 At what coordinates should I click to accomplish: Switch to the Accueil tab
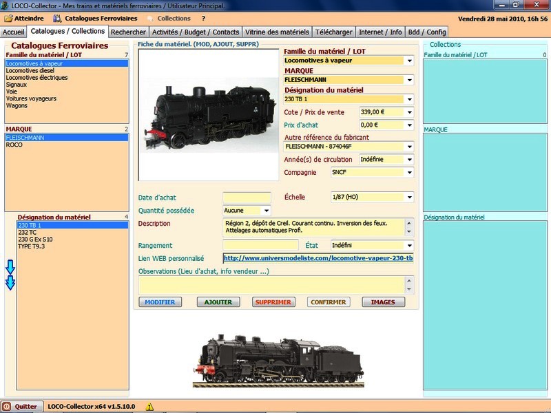pyautogui.click(x=13, y=32)
